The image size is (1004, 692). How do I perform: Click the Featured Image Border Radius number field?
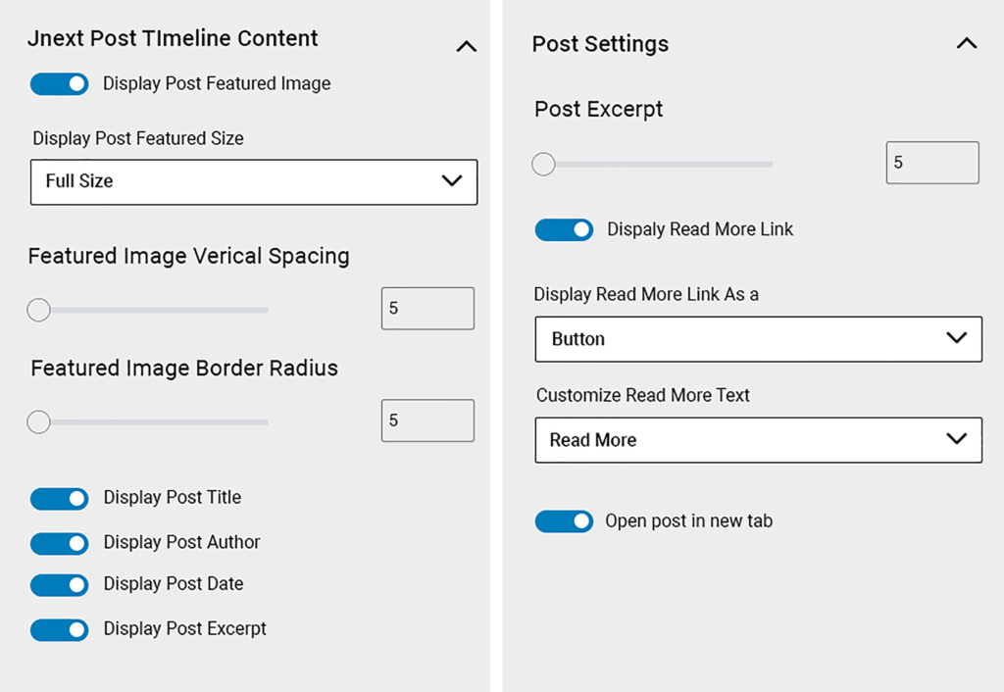point(427,420)
